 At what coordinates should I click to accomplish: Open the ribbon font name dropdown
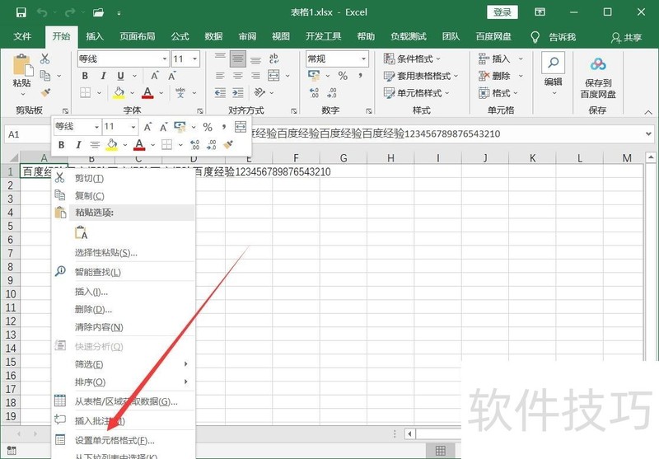(x=164, y=59)
